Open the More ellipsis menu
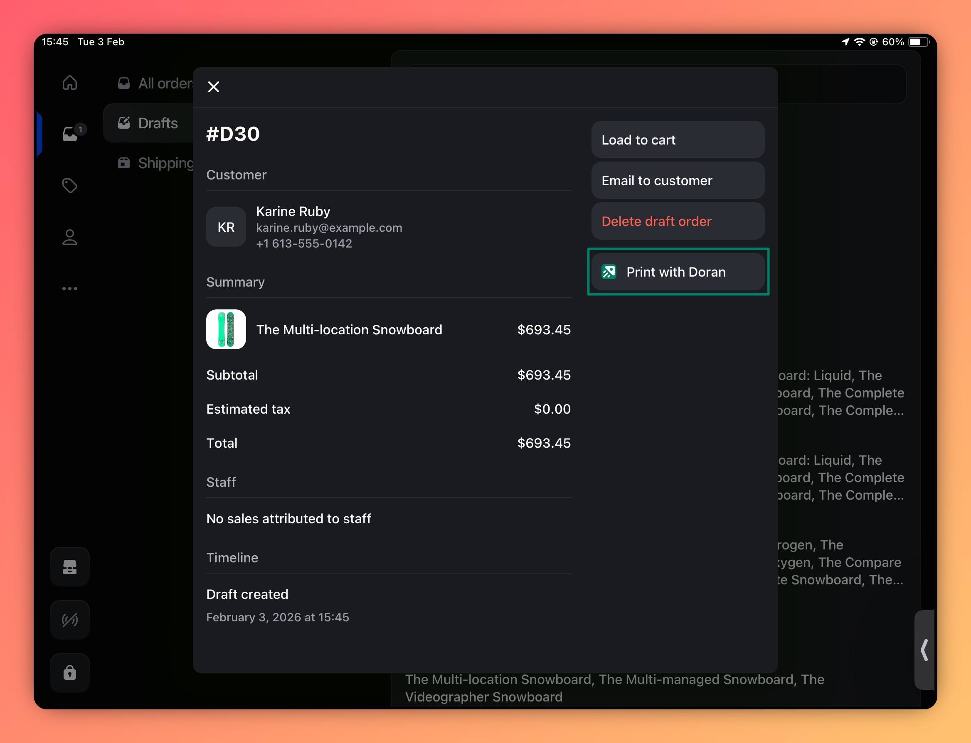The width and height of the screenshot is (971, 743). 70,289
